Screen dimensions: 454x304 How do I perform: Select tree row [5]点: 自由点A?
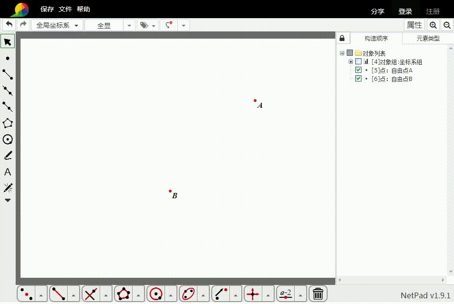(x=392, y=71)
